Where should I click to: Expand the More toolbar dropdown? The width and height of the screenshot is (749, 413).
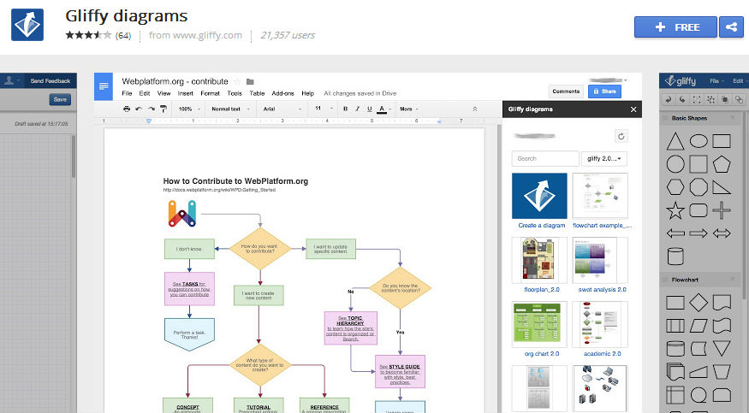(x=409, y=109)
